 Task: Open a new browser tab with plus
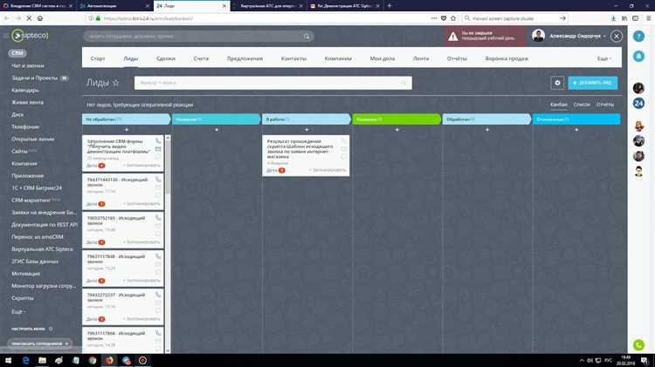pyautogui.click(x=390, y=6)
